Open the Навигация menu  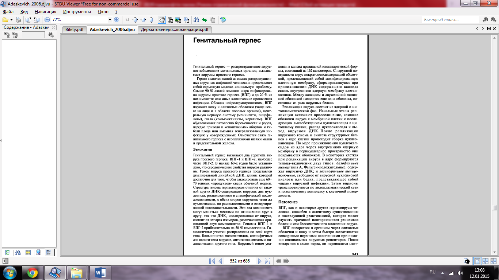click(x=46, y=12)
